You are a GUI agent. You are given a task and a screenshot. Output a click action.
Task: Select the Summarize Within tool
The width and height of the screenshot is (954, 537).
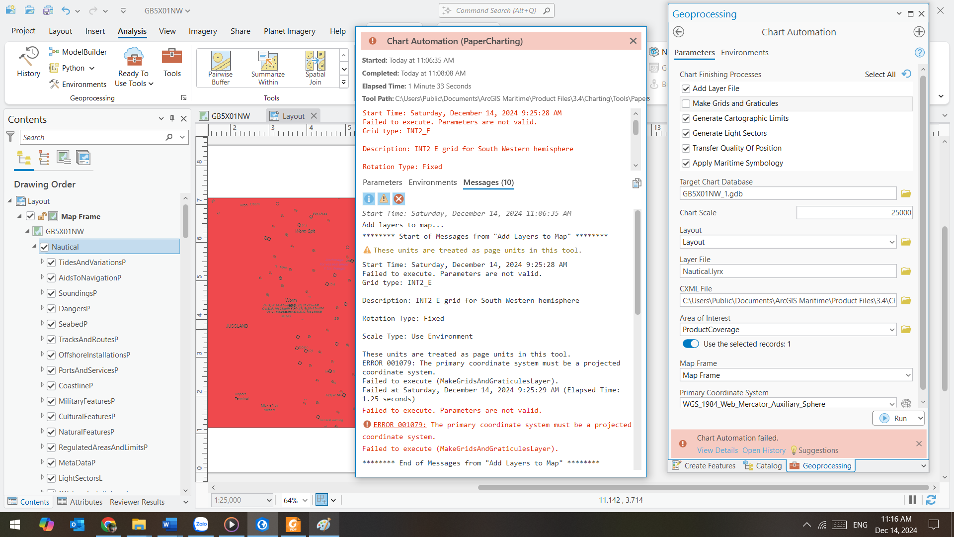click(x=268, y=67)
